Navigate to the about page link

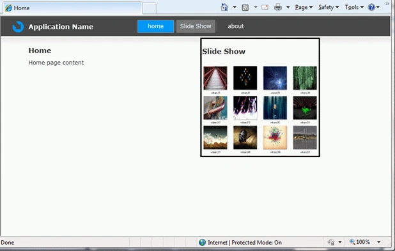tap(236, 26)
